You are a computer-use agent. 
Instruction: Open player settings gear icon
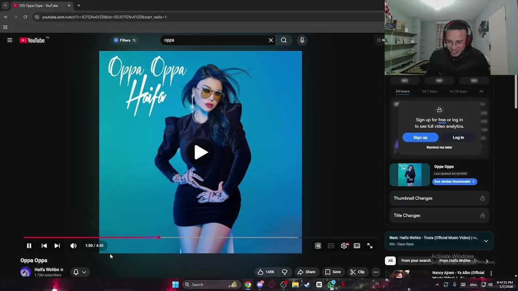pyautogui.click(x=344, y=246)
